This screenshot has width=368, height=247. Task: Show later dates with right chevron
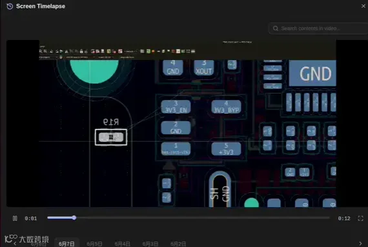coord(360,244)
